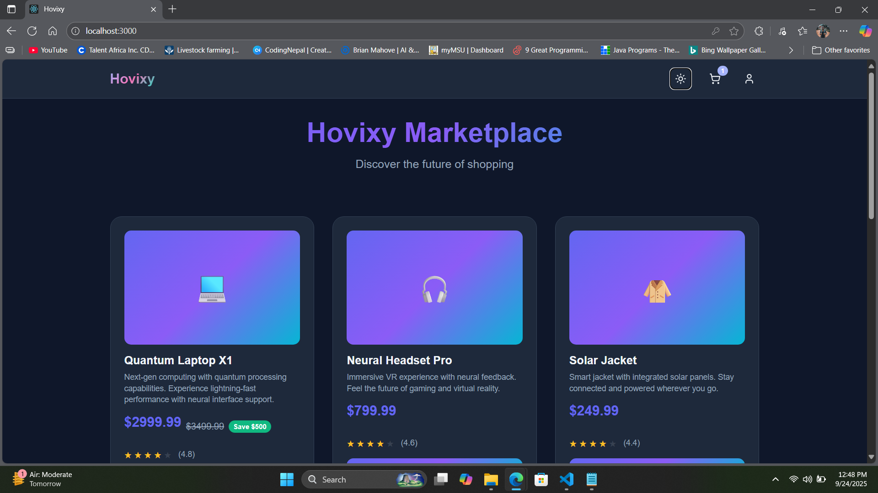Click the (4.4) rating text
The width and height of the screenshot is (878, 493).
coord(632,443)
